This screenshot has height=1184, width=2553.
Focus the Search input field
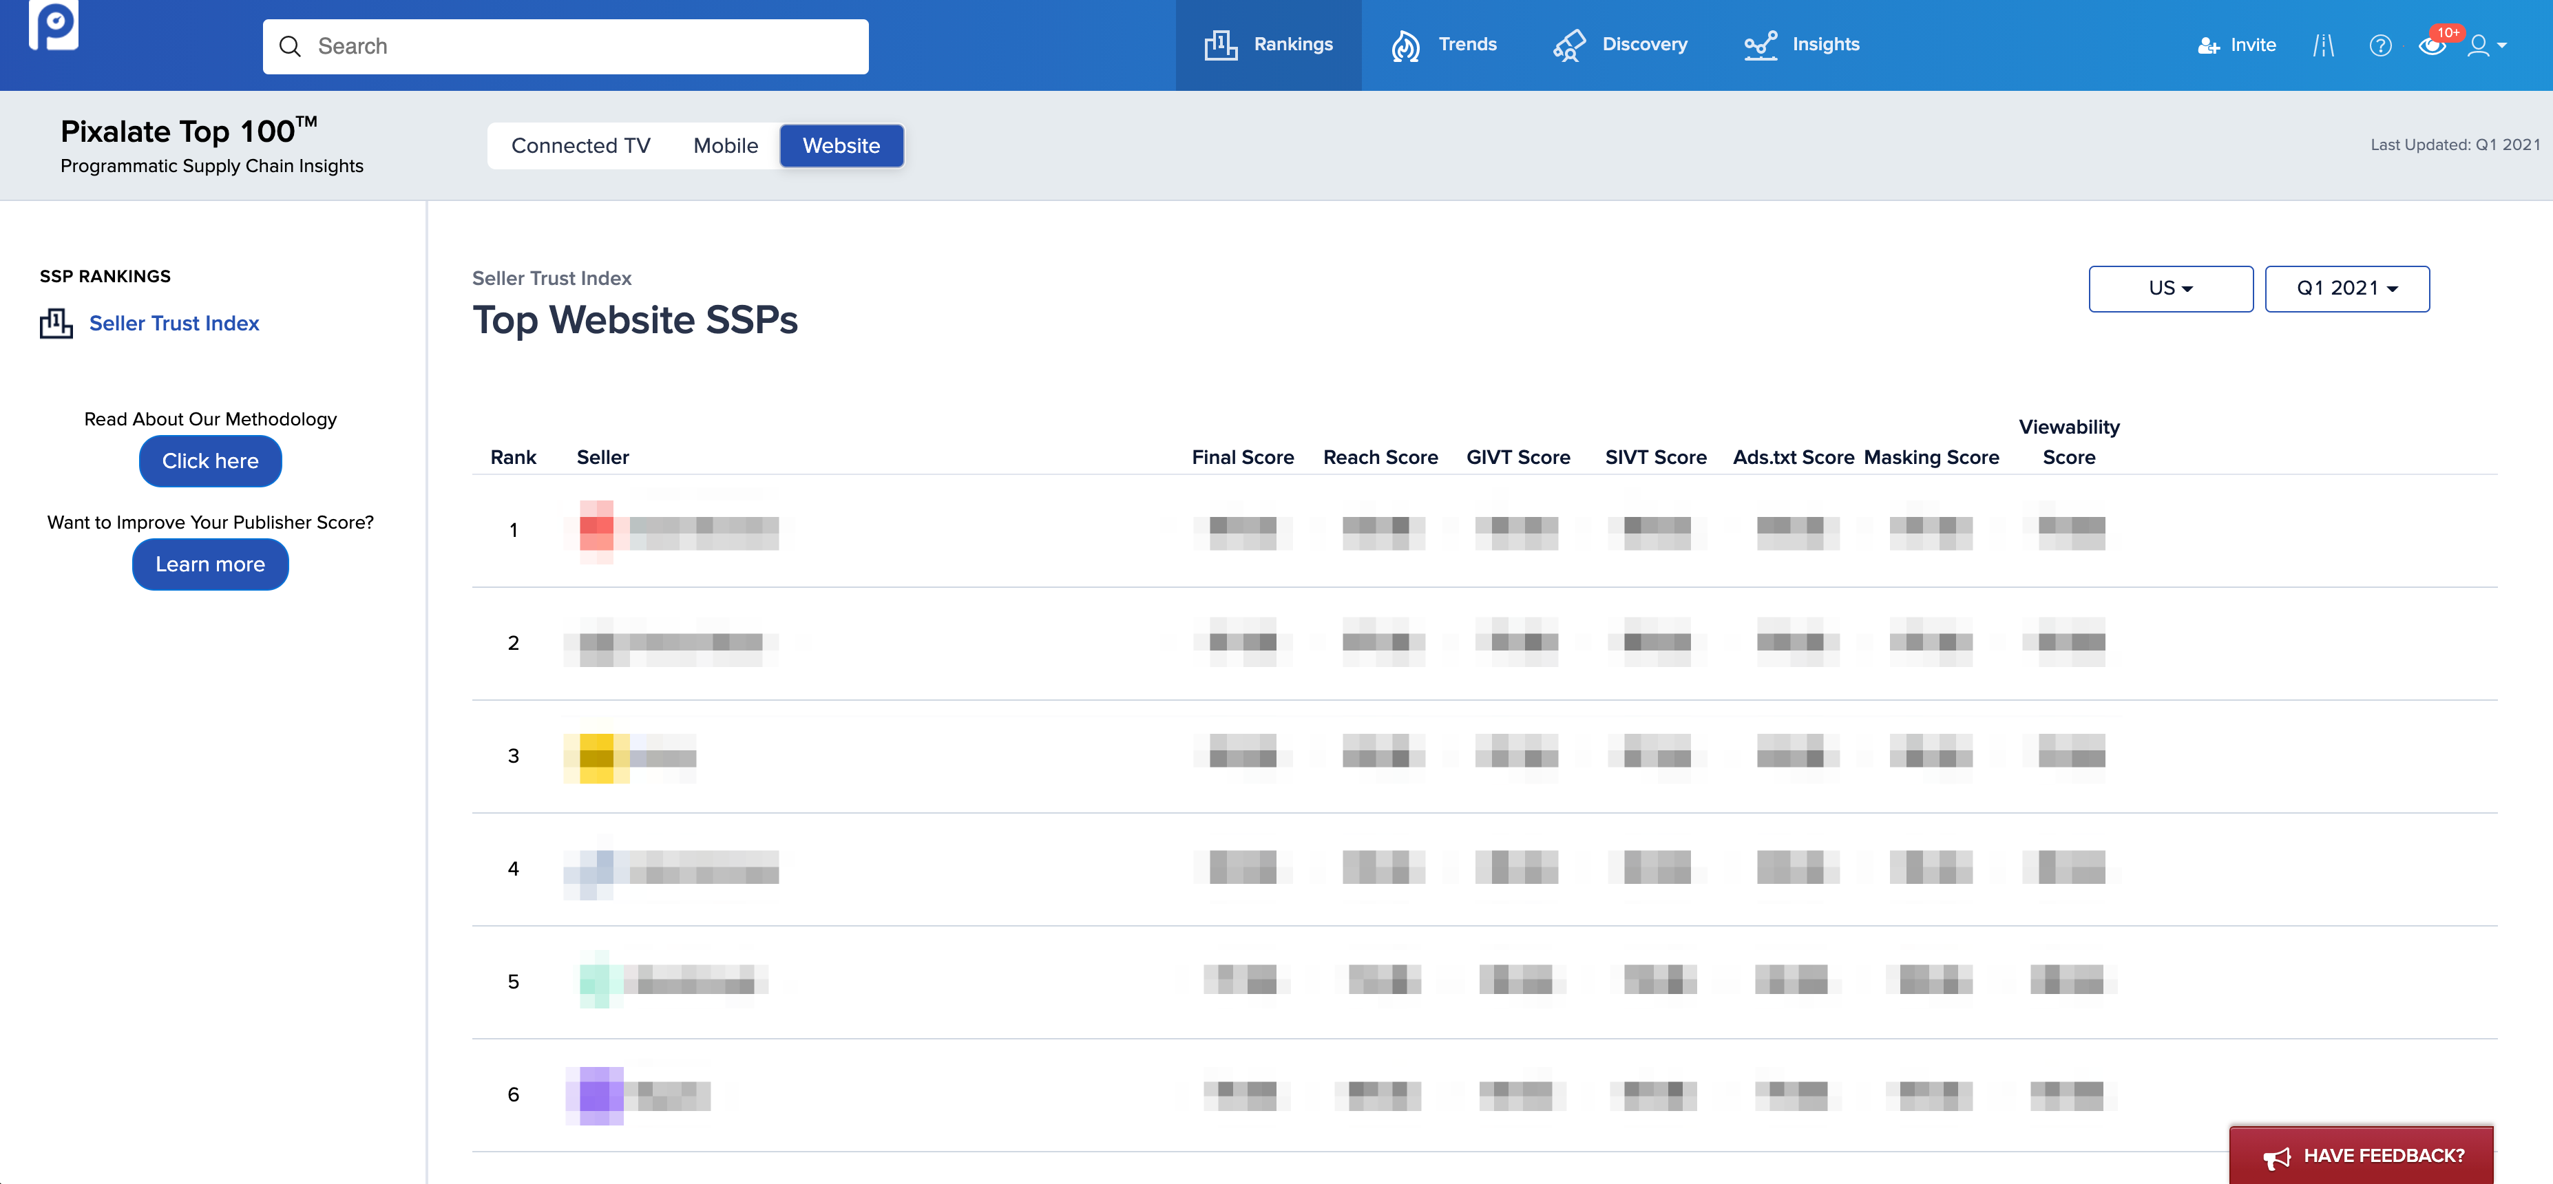565,47
